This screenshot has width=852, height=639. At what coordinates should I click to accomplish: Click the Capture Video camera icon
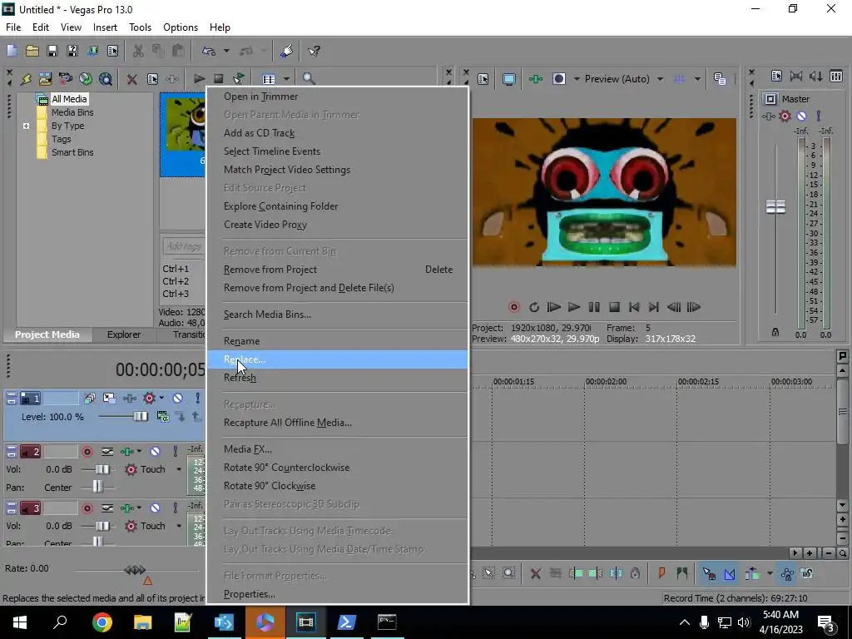click(x=66, y=79)
